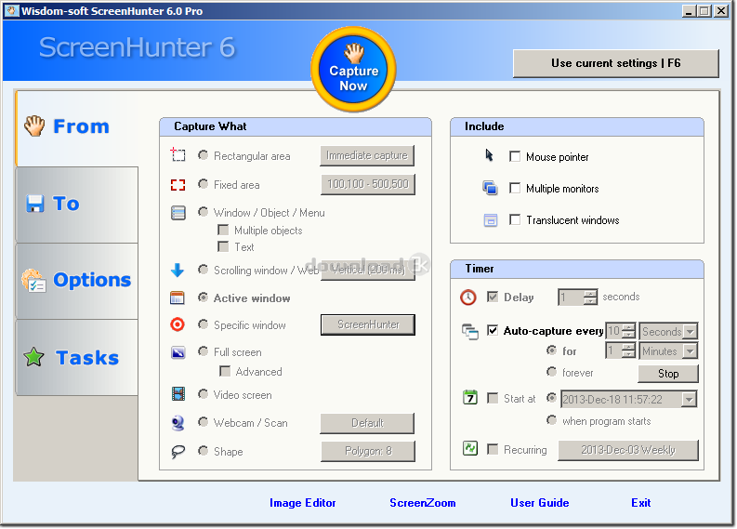This screenshot has width=737, height=529.
Task: Enable the Translucent windows checkbox
Action: [515, 219]
